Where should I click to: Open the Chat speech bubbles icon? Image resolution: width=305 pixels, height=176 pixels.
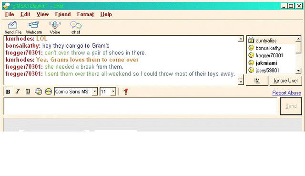76,25
